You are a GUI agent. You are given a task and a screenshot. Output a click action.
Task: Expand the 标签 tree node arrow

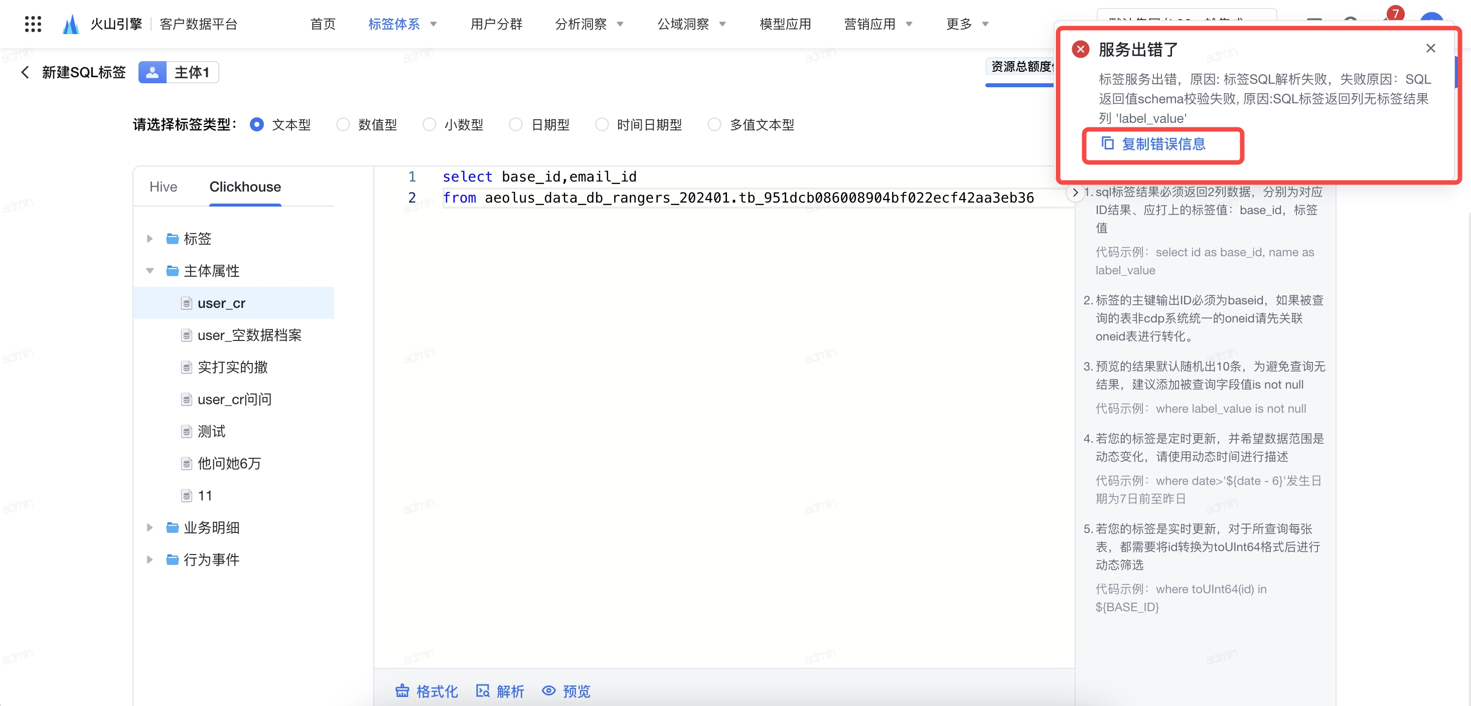(x=150, y=239)
